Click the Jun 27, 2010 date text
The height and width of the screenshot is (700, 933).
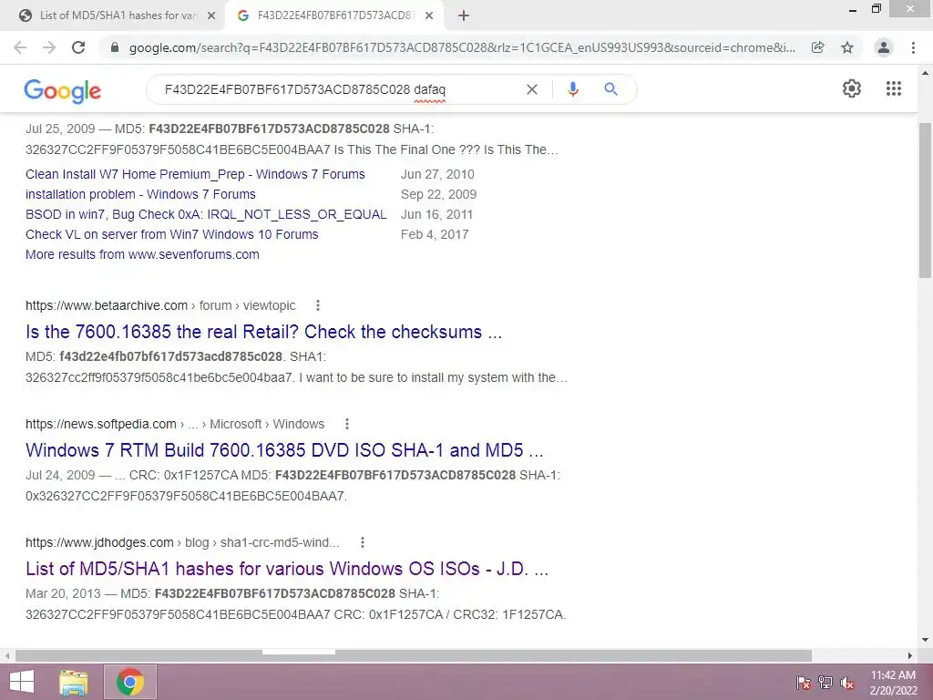(437, 174)
